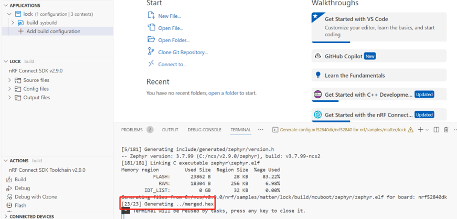Click the Build action icon
457x219 pixels.
coord(9,179)
